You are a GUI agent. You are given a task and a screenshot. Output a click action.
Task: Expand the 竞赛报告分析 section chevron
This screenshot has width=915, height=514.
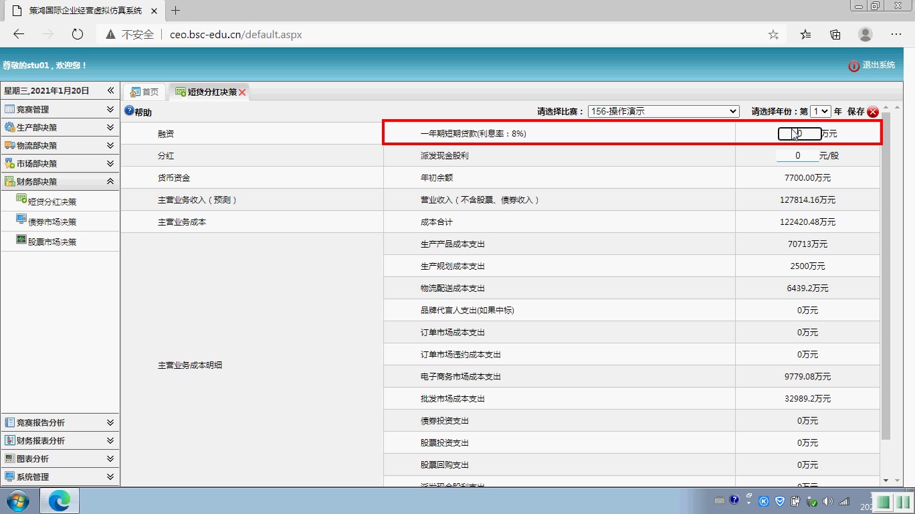110,422
